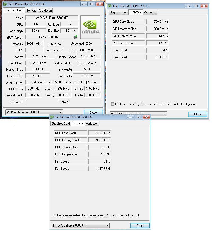Close top-right Sensors window with red X

click(x=204, y=6)
